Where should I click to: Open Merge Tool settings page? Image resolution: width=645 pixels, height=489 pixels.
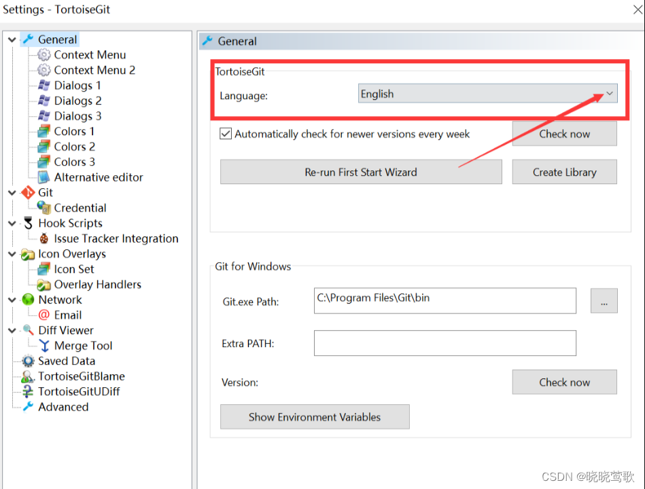coord(83,346)
